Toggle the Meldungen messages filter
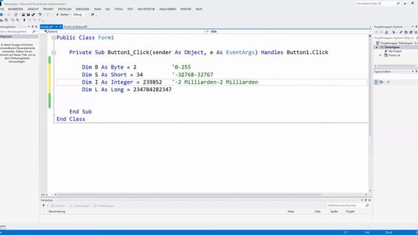This screenshot has height=235, width=418. [104, 206]
